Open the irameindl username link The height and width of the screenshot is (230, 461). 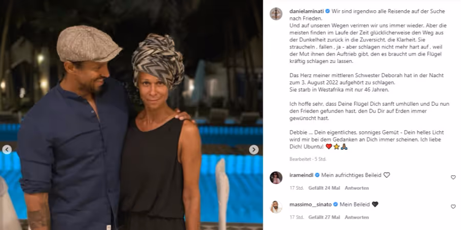coord(302,175)
